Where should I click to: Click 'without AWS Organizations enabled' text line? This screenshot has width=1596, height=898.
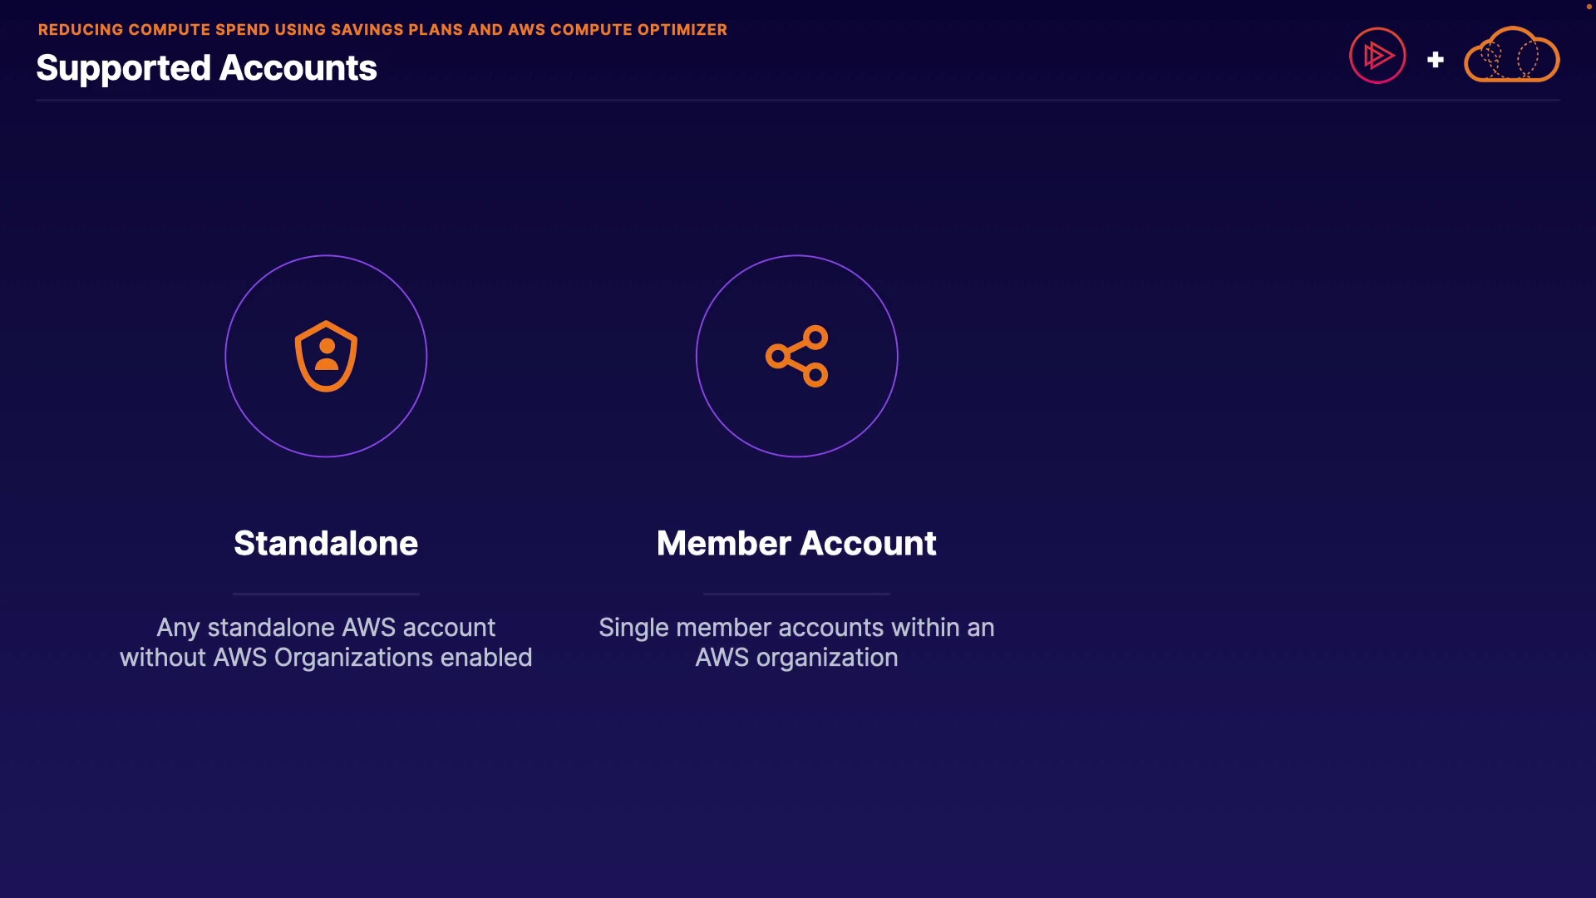(326, 658)
